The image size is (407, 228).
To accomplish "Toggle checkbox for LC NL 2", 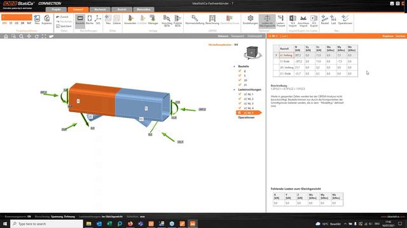I will (x=240, y=99).
